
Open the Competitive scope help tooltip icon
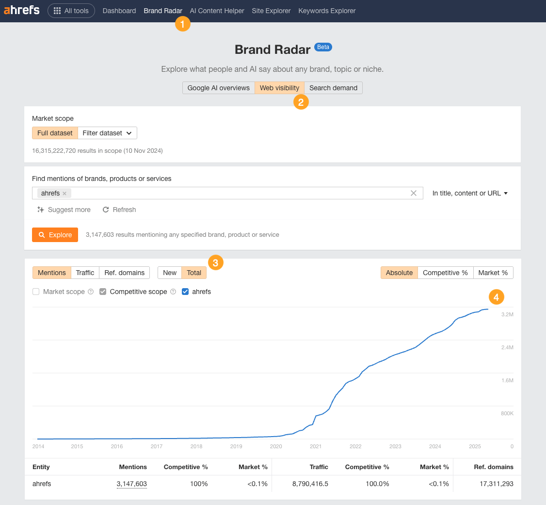pos(173,292)
